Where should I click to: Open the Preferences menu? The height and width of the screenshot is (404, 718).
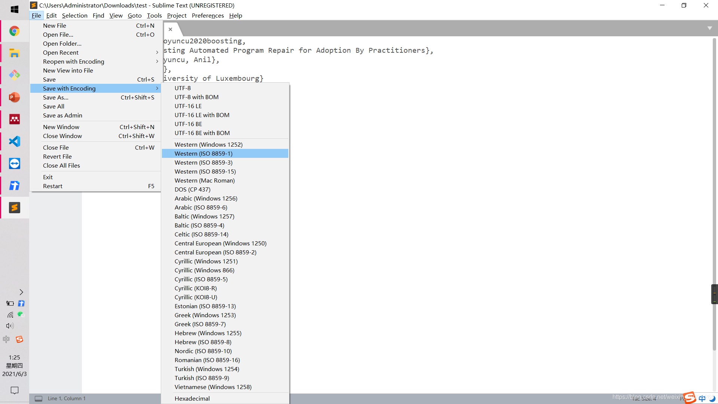pyautogui.click(x=208, y=15)
